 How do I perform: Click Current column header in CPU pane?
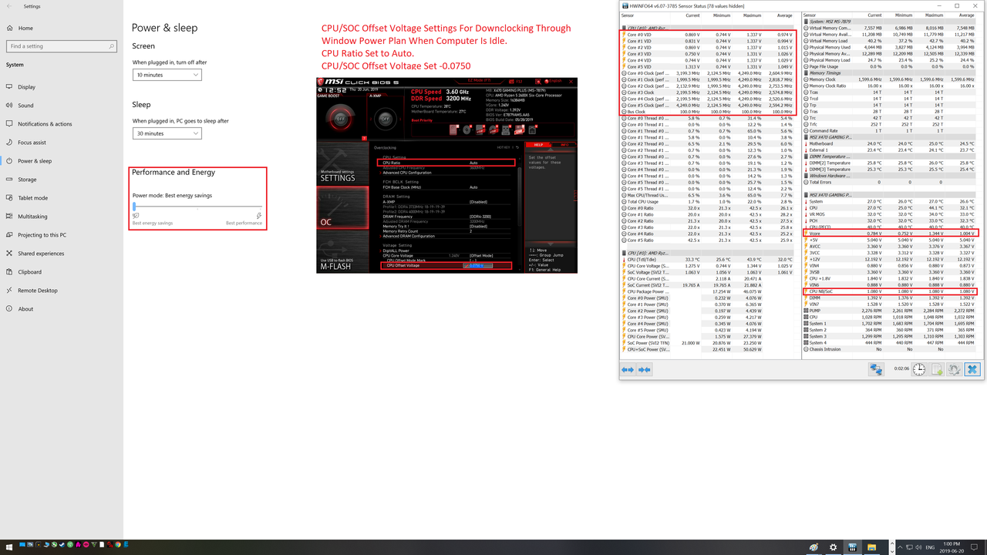tap(692, 15)
